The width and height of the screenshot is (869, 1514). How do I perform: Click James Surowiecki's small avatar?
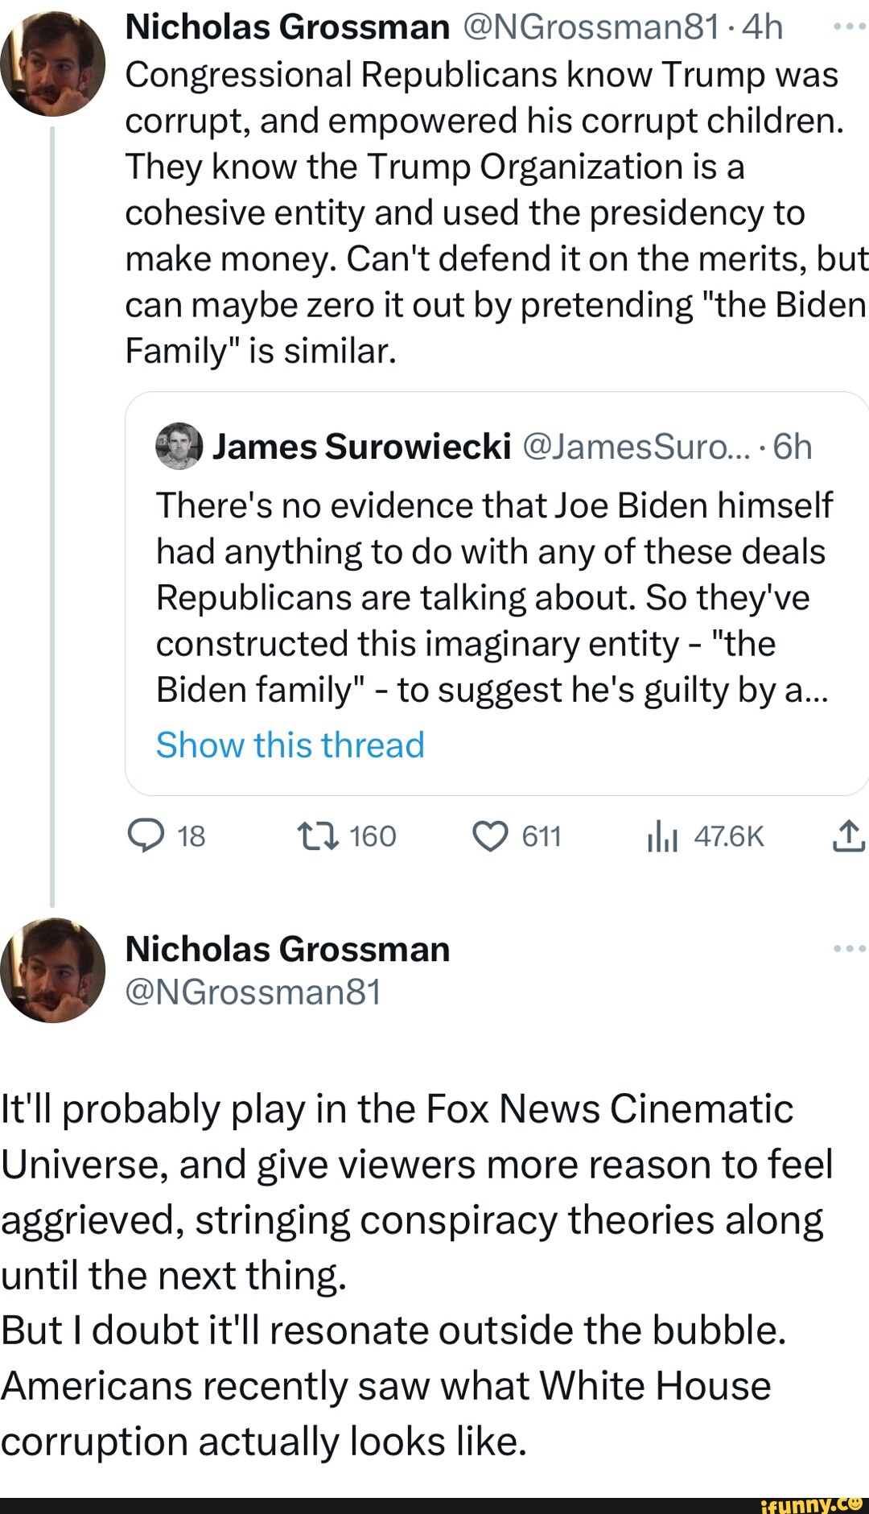pos(179,446)
